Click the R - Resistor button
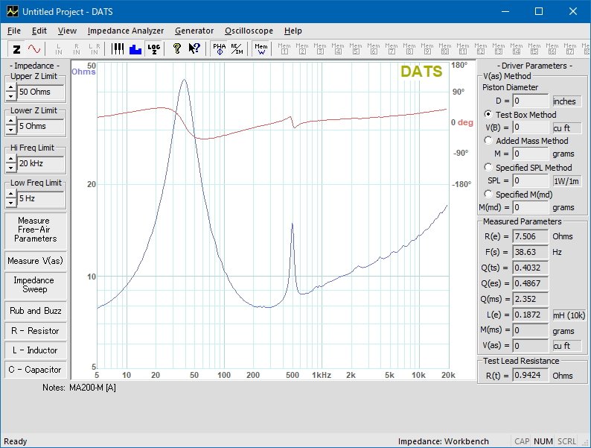Viewport: 591px width, 448px height. pos(36,331)
